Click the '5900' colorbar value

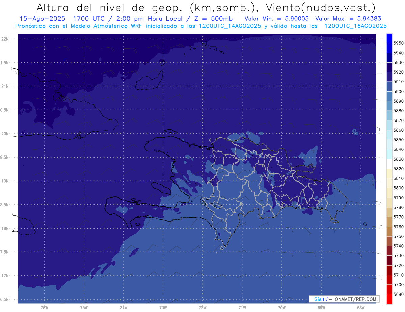point(398,92)
